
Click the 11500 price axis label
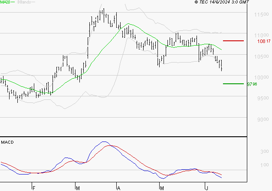pos(262,15)
